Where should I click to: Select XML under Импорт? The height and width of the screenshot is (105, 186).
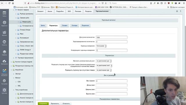pos(19,86)
